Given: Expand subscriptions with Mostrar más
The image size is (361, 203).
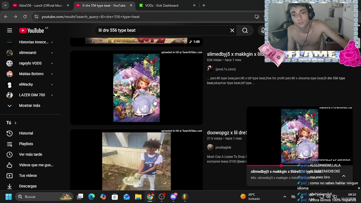Looking at the screenshot, I should 30,105.
